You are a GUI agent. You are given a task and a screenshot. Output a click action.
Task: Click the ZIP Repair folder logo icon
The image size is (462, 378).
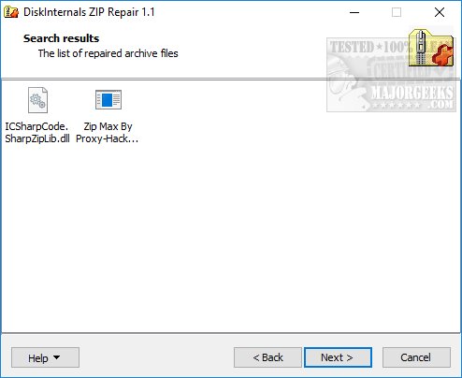pos(431,48)
